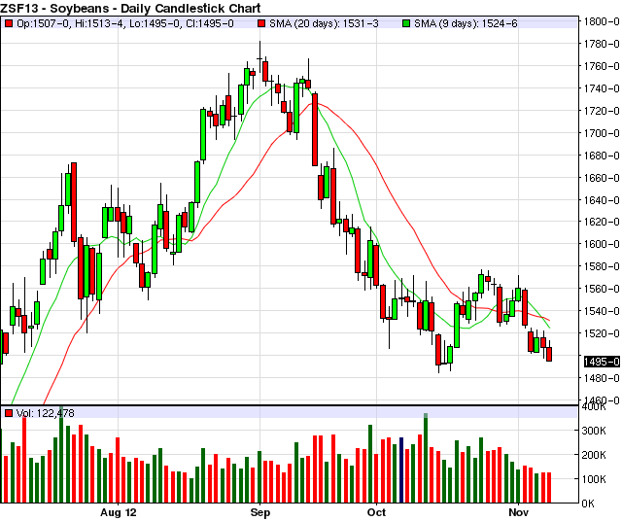Click the Sep date axis label
Viewport: 622px width, 521px height.
[260, 512]
